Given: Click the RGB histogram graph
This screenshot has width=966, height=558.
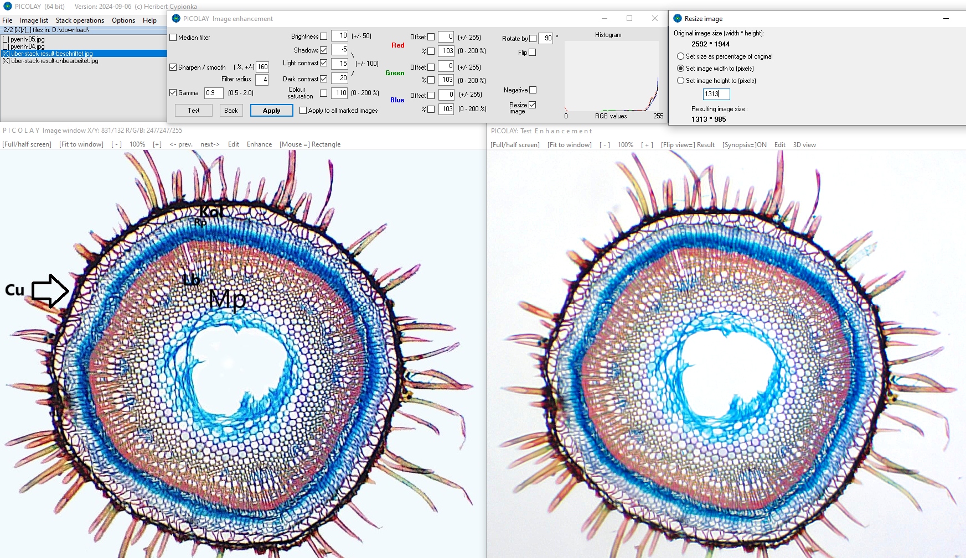Looking at the screenshot, I should pos(612,76).
